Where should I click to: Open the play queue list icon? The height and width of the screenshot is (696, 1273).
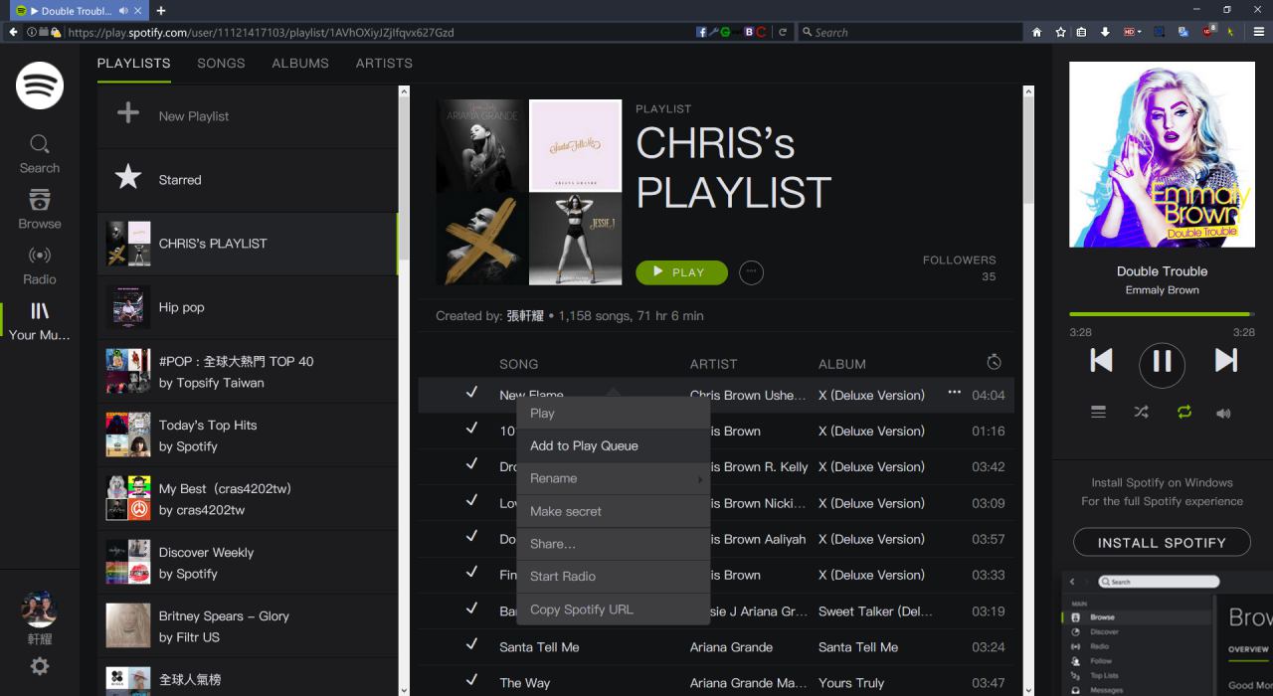(1098, 412)
